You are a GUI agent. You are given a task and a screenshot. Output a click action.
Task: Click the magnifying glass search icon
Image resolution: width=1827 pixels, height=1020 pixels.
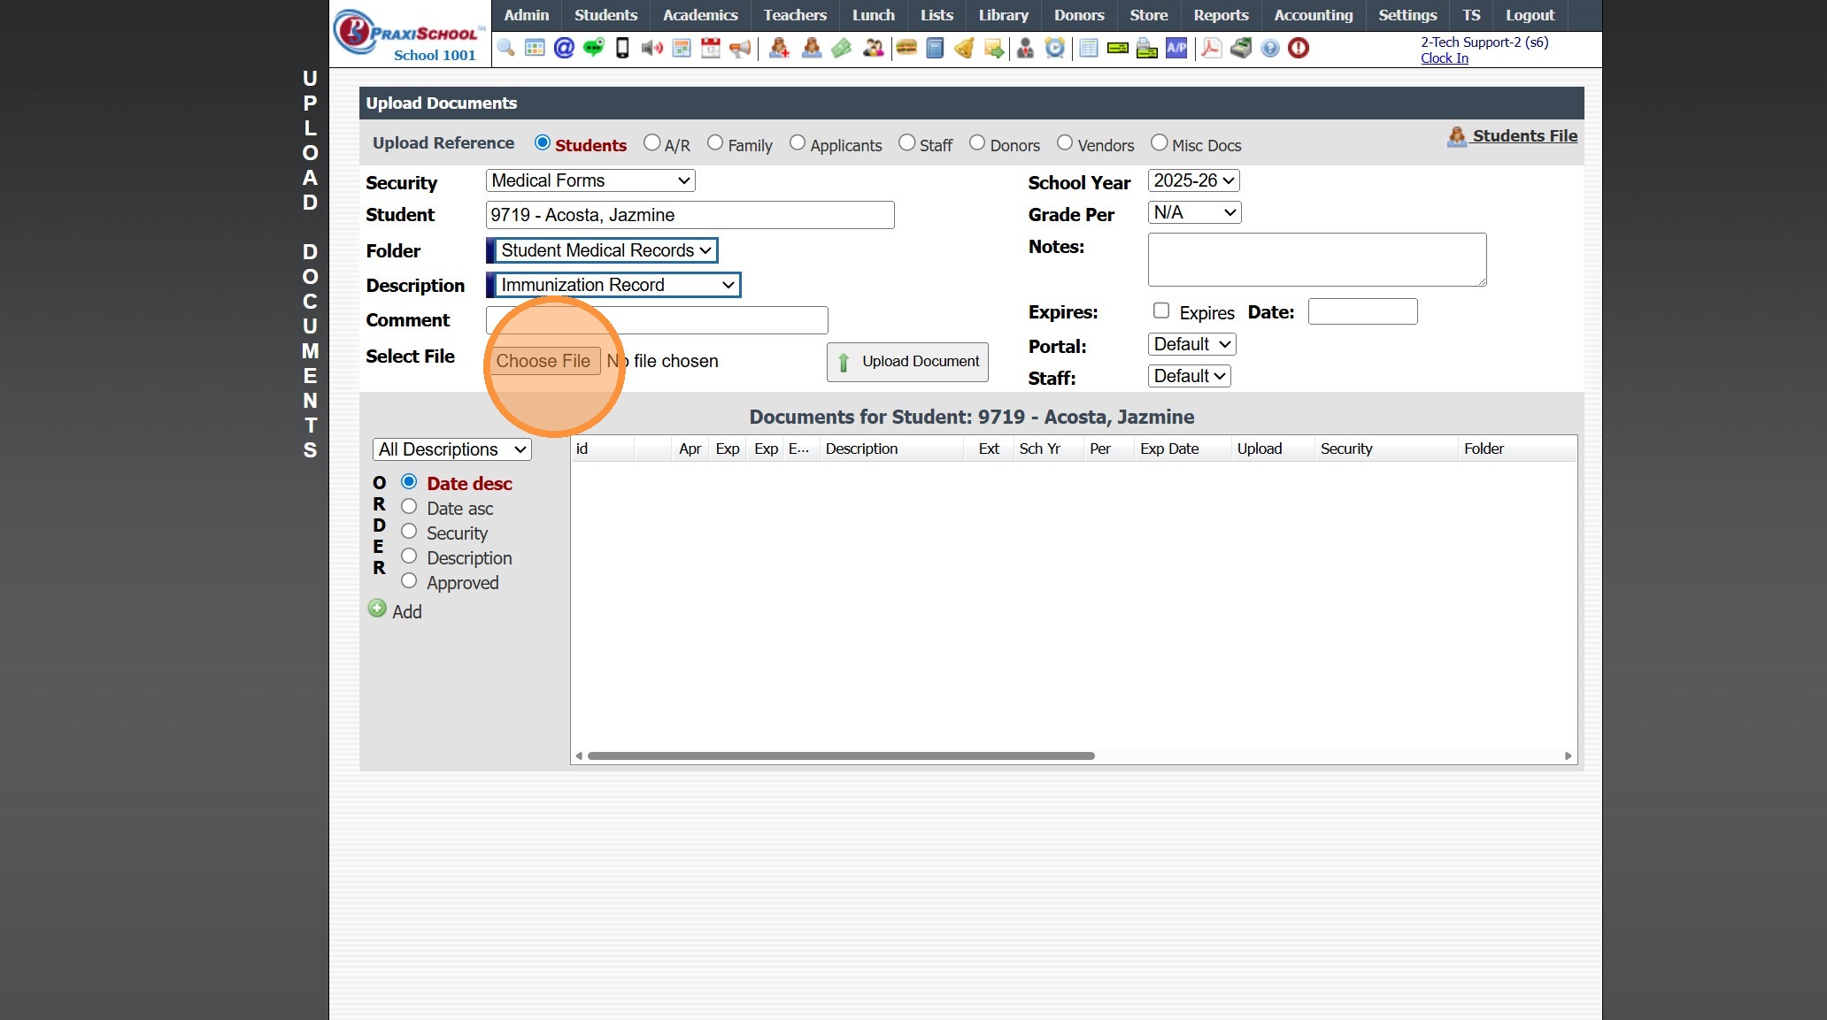point(505,48)
